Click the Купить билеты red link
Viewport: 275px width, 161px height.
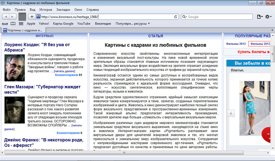pyautogui.click(x=254, y=52)
